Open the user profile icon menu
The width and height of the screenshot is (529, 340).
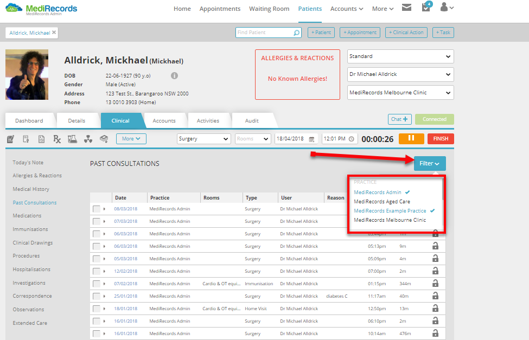[x=447, y=7]
